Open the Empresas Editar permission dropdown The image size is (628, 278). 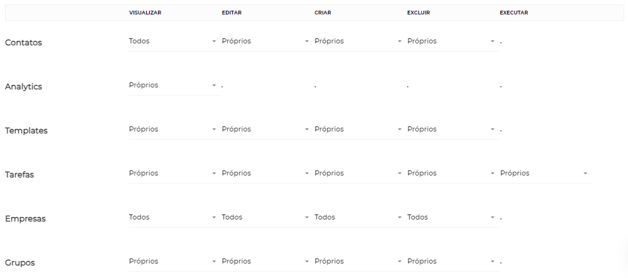[266, 218]
